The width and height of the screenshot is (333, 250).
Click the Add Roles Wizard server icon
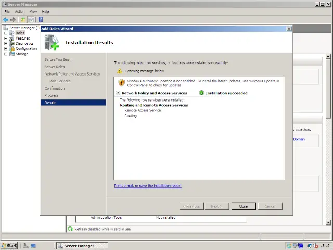click(x=52, y=43)
